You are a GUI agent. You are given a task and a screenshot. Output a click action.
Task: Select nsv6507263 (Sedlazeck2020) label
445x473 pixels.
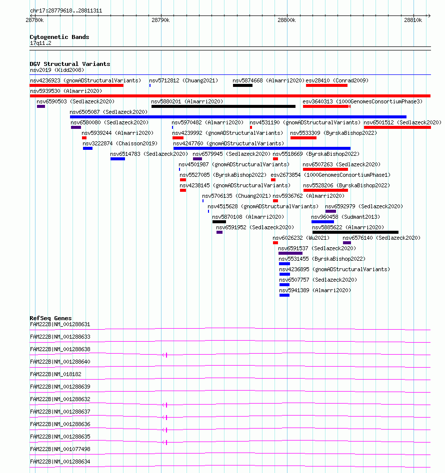[x=342, y=164]
